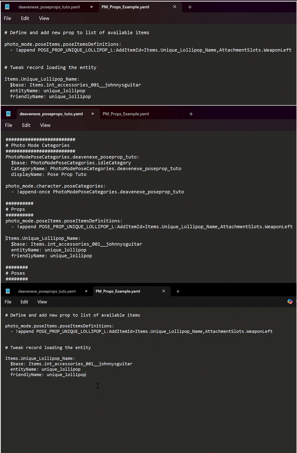Open the Edit menu in the middle window
297x453 pixels.
click(26, 125)
